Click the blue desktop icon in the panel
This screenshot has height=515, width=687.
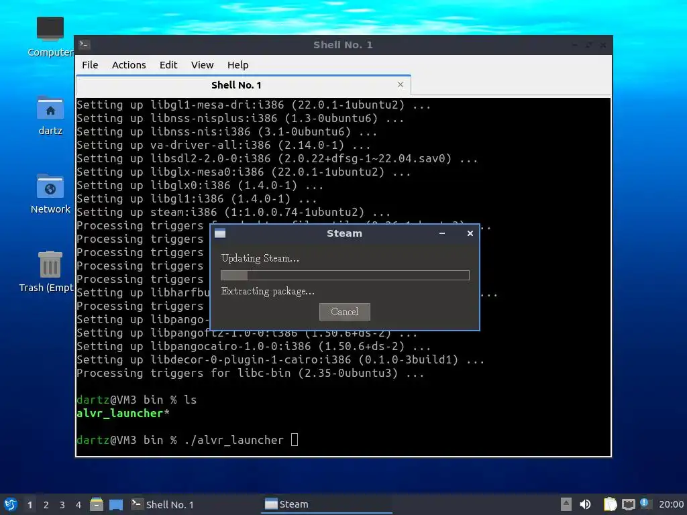click(115, 504)
